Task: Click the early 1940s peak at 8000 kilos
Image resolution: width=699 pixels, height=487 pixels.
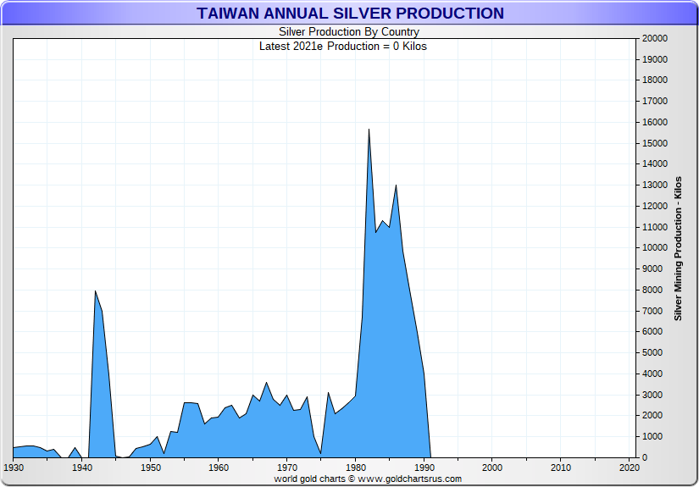Action: click(95, 291)
